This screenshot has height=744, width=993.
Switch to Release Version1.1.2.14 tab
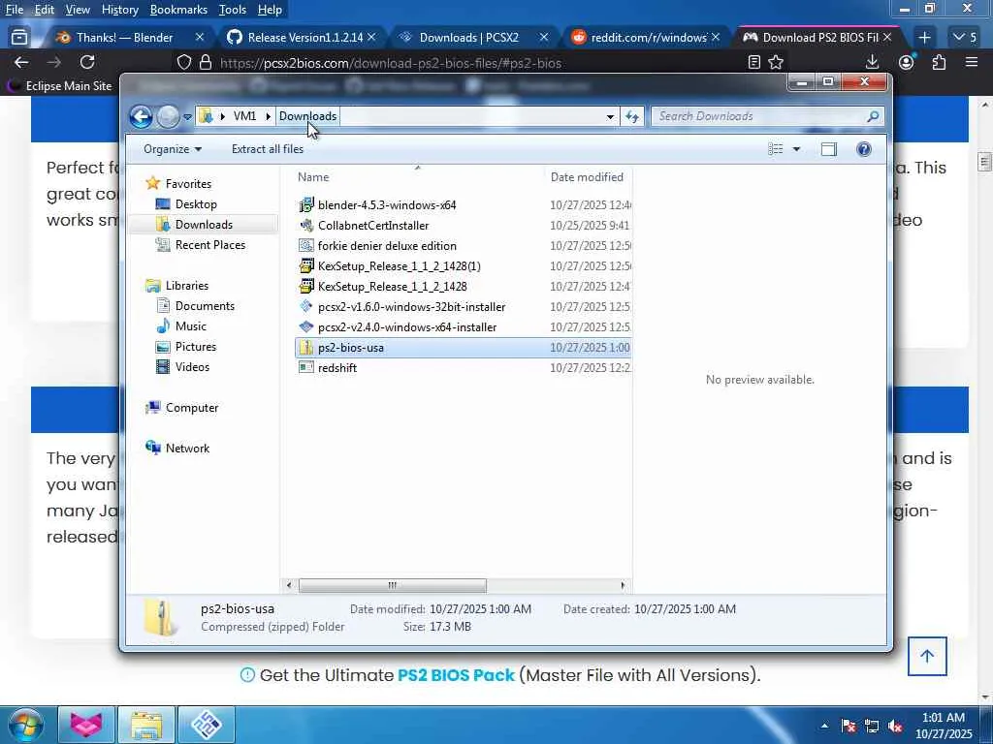[x=305, y=38]
